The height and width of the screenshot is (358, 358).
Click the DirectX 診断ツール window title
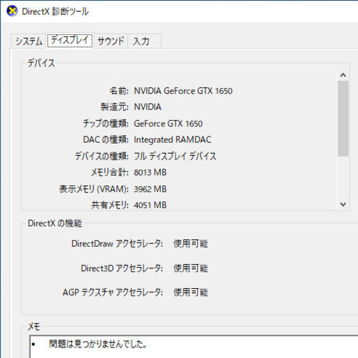point(55,11)
